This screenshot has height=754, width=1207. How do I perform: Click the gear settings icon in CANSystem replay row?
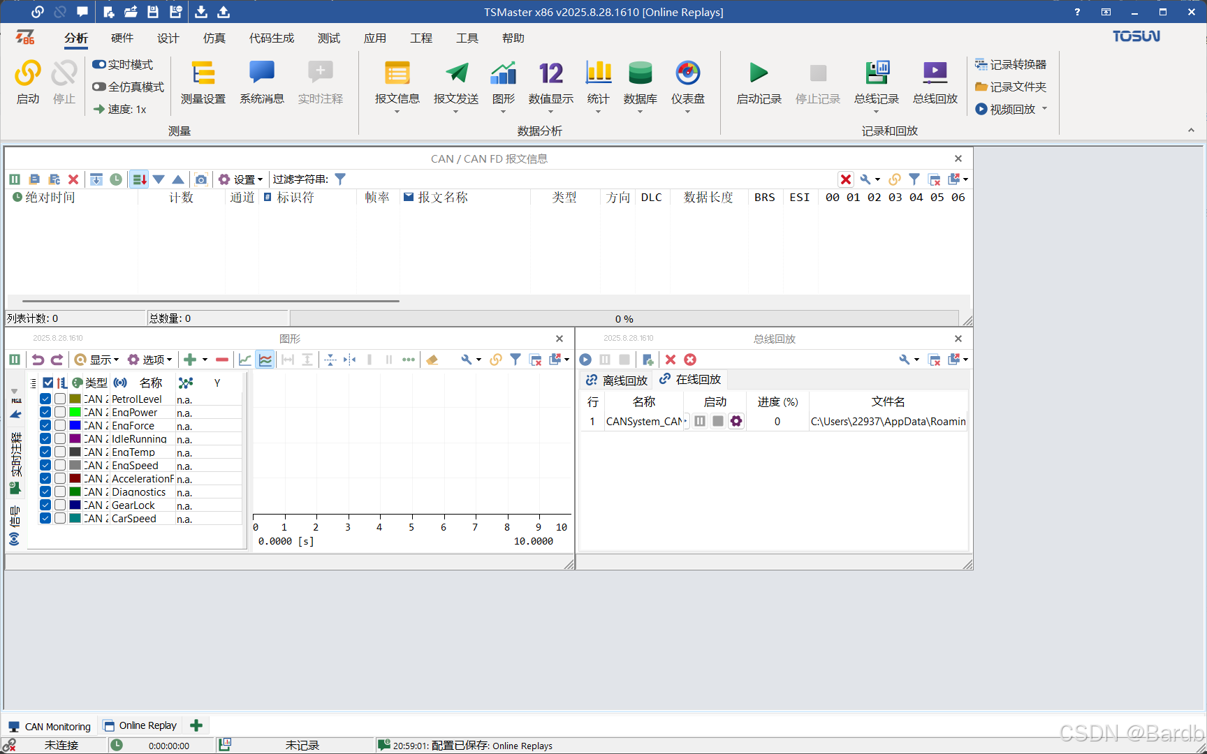pyautogui.click(x=736, y=421)
